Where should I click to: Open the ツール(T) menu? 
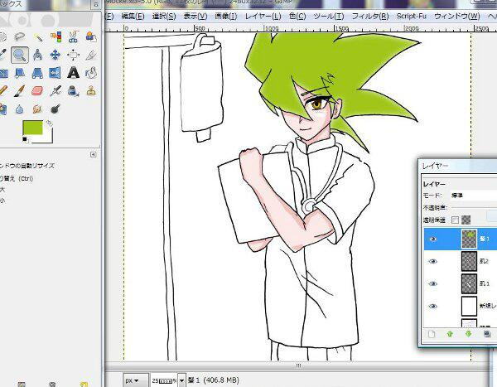click(329, 16)
